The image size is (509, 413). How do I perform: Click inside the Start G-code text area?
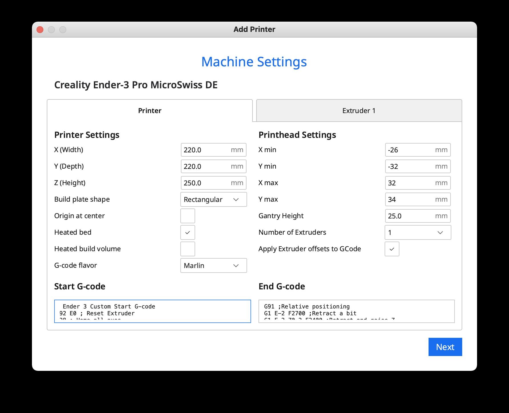pyautogui.click(x=153, y=311)
